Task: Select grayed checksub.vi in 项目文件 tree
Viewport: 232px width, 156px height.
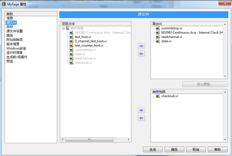Action: [83, 63]
